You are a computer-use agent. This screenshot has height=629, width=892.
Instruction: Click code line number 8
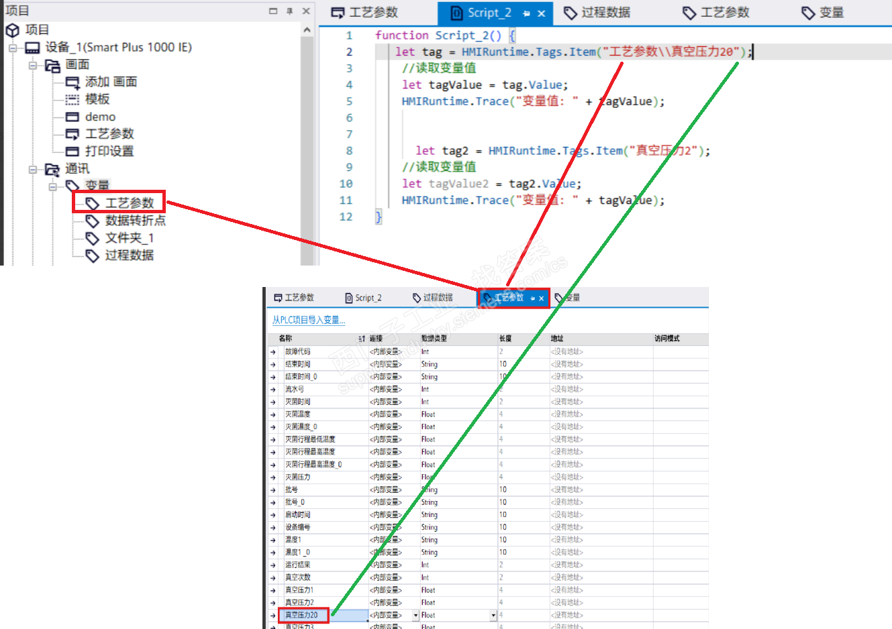(349, 151)
